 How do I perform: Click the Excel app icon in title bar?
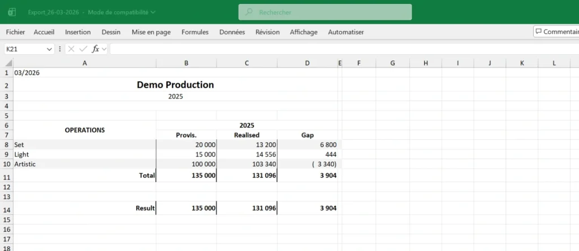pyautogui.click(x=12, y=12)
